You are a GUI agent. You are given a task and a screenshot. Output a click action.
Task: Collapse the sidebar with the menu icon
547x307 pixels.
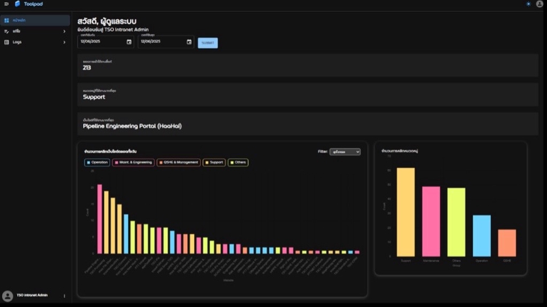pyautogui.click(x=6, y=4)
